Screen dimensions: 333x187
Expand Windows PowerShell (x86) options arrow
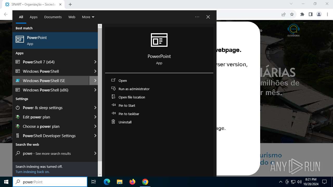click(95, 90)
